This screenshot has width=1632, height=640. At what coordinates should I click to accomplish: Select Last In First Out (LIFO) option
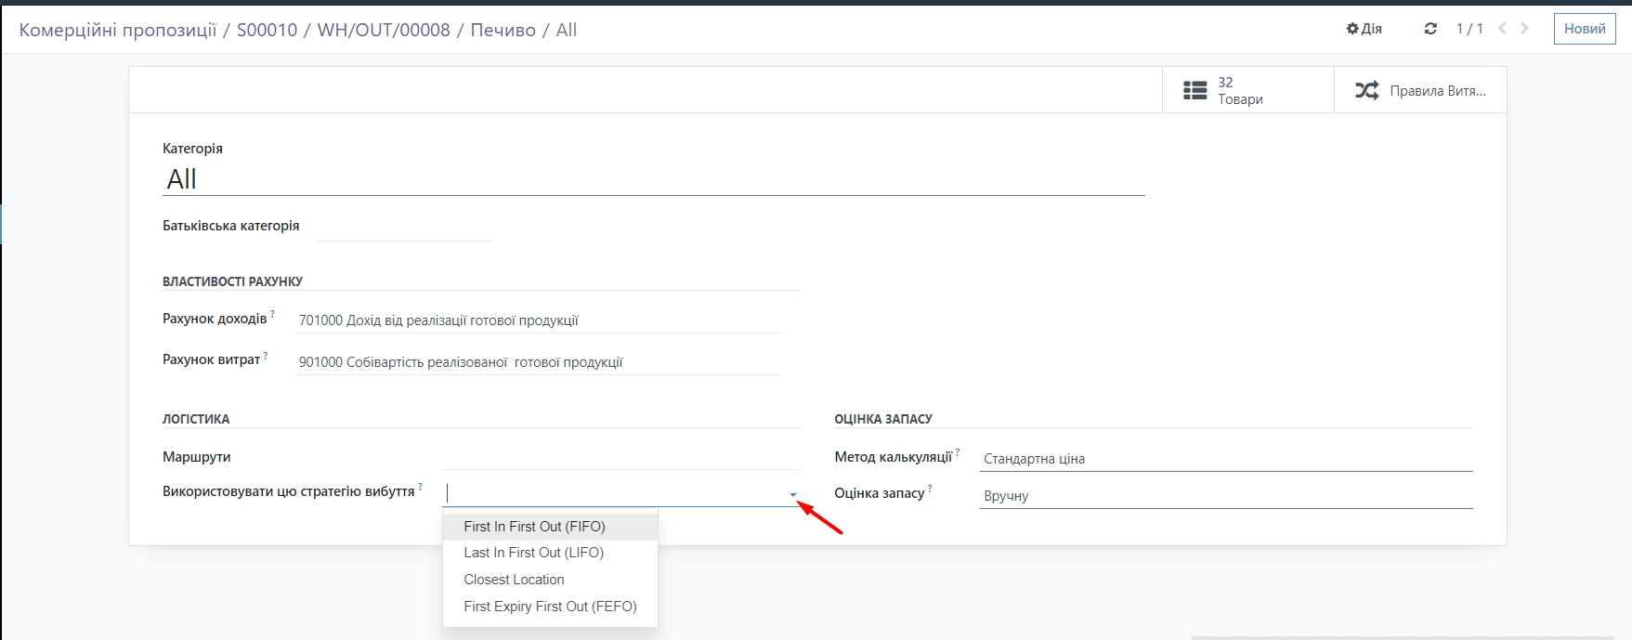tap(533, 553)
